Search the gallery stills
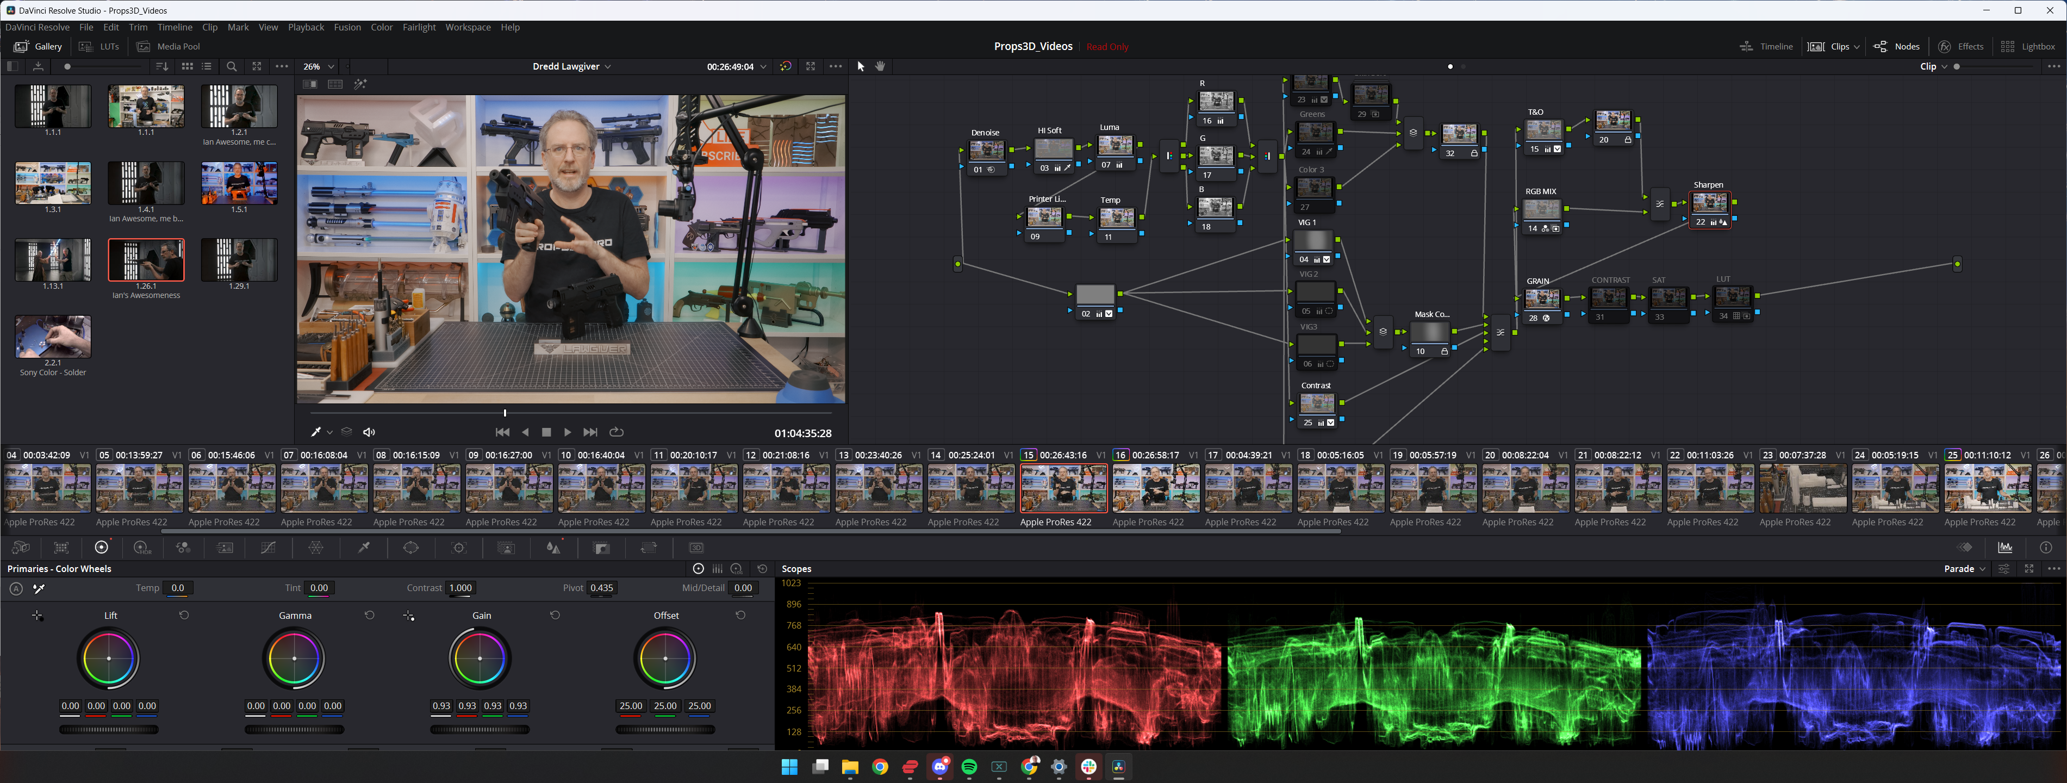Image resolution: width=2067 pixels, height=783 pixels. (232, 66)
